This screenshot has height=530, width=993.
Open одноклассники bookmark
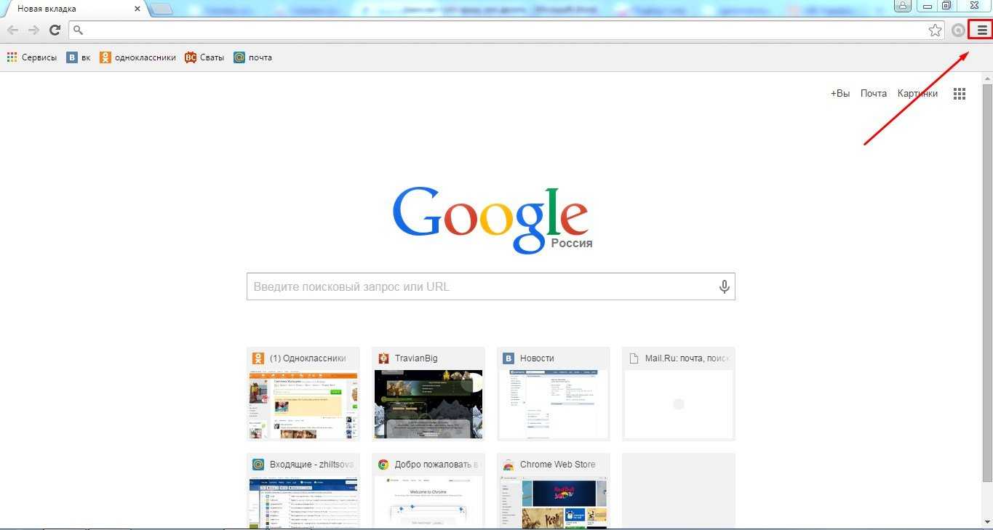[138, 57]
